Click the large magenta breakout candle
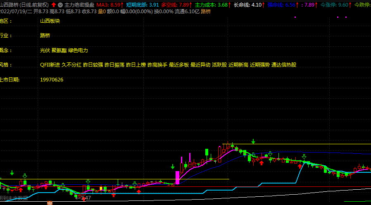 (178, 178)
